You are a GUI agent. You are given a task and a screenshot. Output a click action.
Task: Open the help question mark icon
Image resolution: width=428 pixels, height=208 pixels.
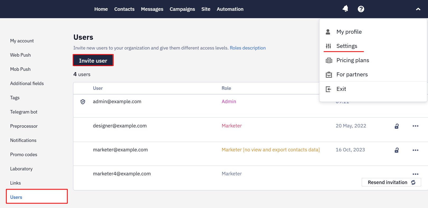pos(361,9)
